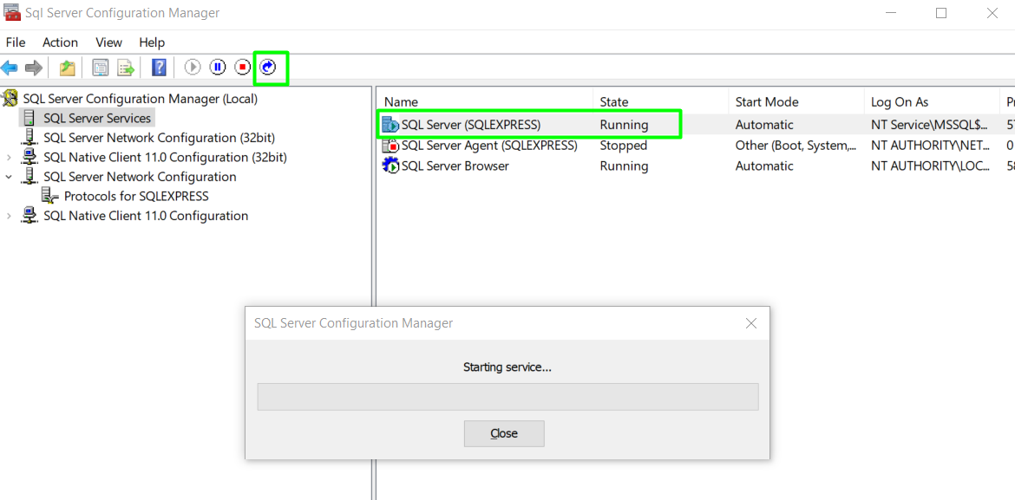
Task: Expand SQL Native Client 11.0 Configuration (32bit)
Action: [9, 157]
